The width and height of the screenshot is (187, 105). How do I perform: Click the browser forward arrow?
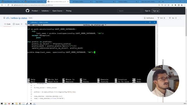pyautogui.click(x=5, y=5)
